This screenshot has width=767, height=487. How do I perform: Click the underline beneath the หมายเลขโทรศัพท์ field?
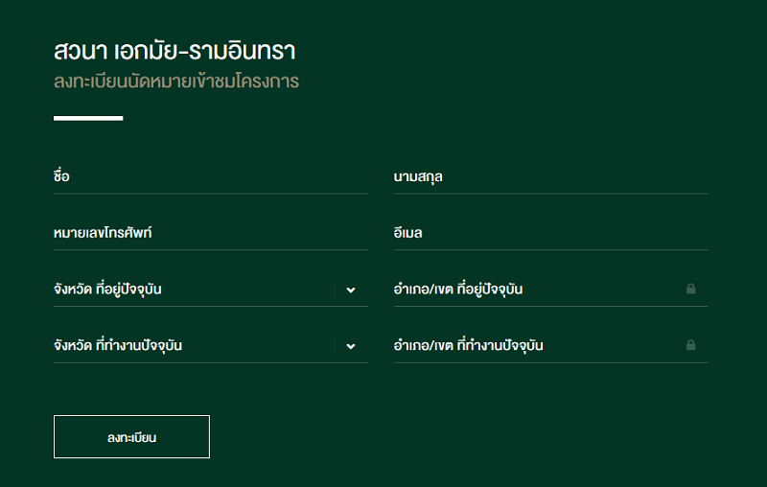coord(211,250)
